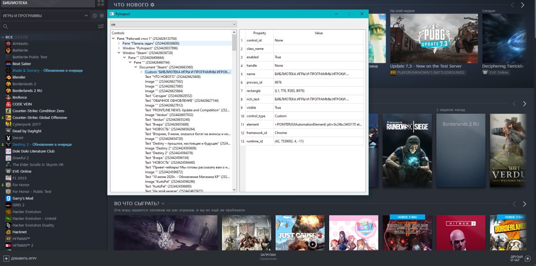
Task: Click ДОБАВИТЬ ИГРУ button
Action: [x=20, y=258]
